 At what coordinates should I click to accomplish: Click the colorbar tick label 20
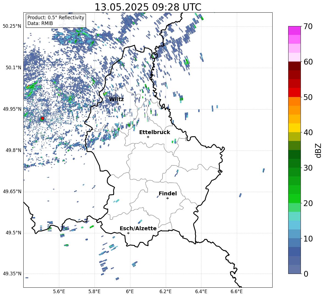tap(308, 203)
